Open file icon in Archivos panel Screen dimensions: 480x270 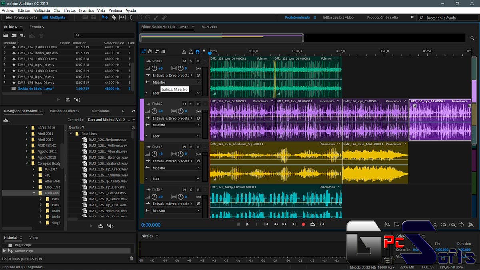[x=6, y=35]
